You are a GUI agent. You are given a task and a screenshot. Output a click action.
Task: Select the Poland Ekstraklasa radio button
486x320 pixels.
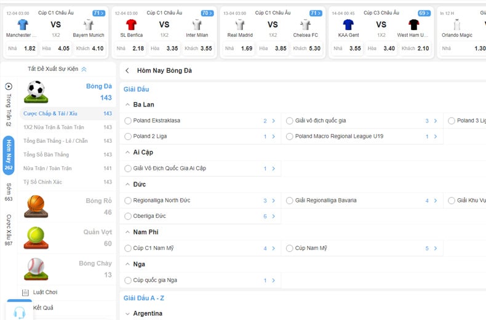(128, 121)
